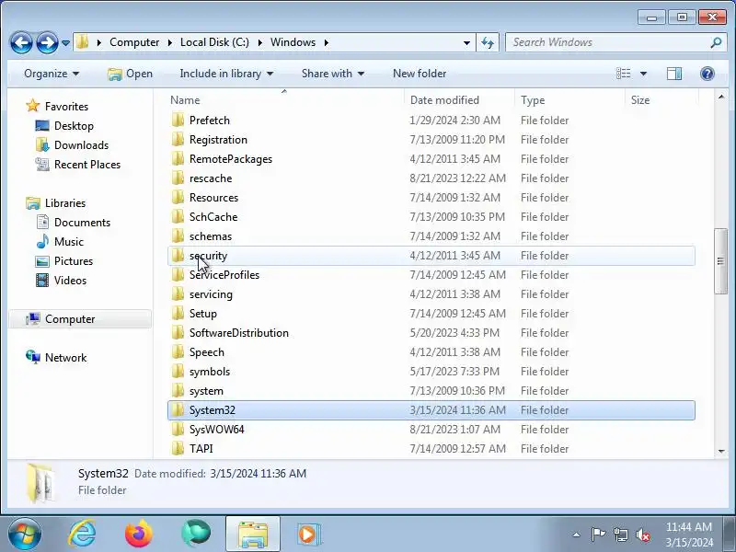
Task: Select the Registration folder icon
Action: (x=178, y=140)
